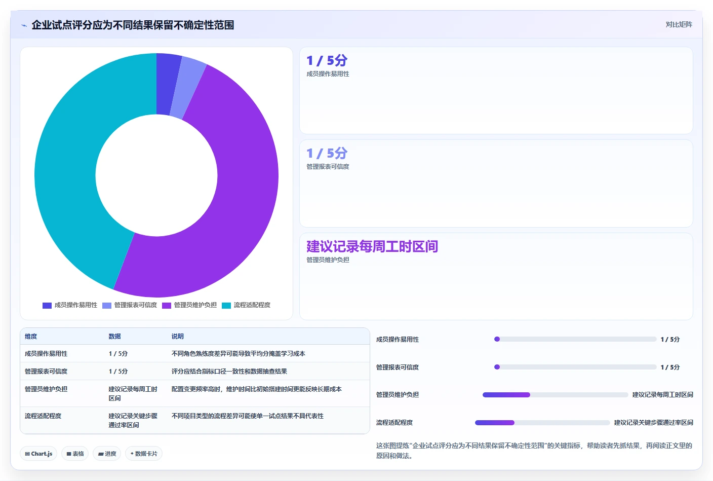Click the summary caption starting 这张图提炼

coord(534,451)
